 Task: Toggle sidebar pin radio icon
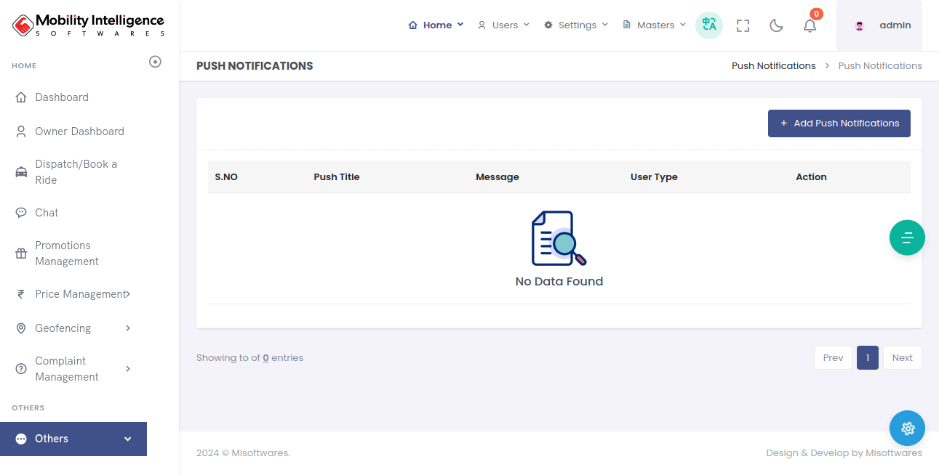(x=155, y=62)
